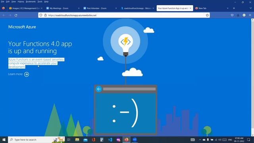Open a new browser tab with plus
The image size is (254, 143).
(234, 8)
